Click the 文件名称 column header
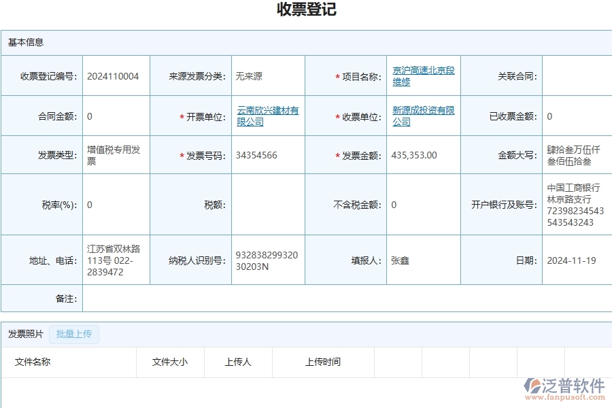612x408 pixels. click(x=33, y=362)
